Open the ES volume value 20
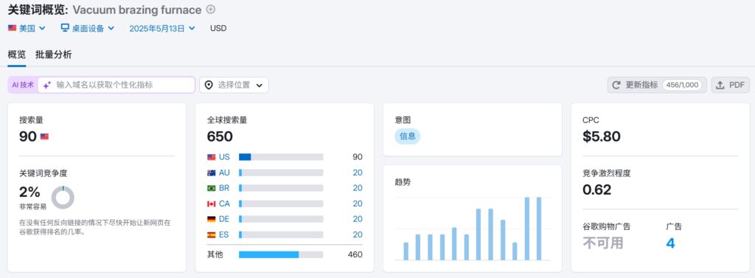Screen dimensions: 755x278 358,234
